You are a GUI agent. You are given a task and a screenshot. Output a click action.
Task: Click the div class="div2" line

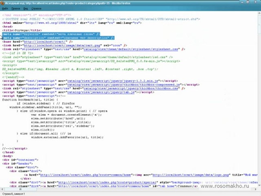tap(26, 171)
